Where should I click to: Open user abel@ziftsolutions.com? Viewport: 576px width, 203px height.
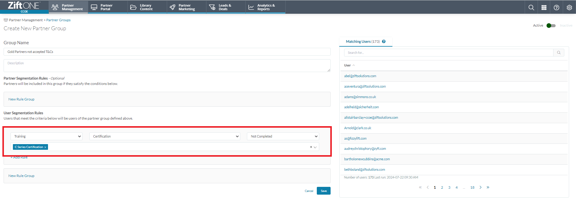[x=360, y=76]
